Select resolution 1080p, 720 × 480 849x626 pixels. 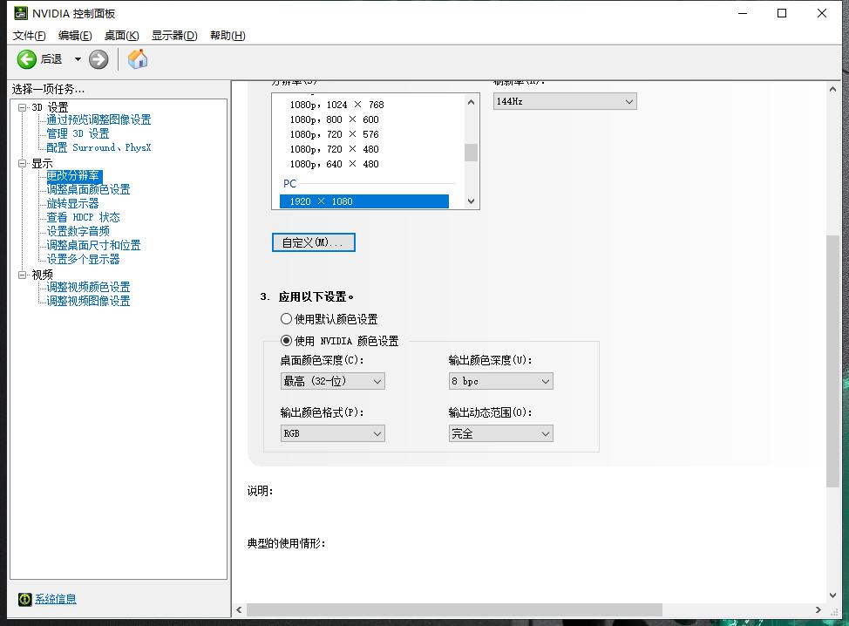point(334,149)
